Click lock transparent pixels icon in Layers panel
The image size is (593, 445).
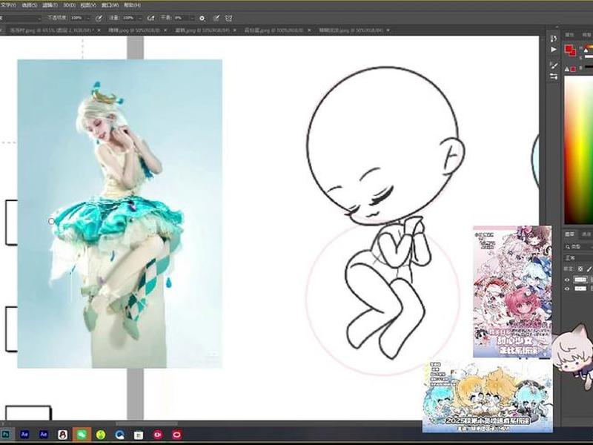click(x=580, y=268)
